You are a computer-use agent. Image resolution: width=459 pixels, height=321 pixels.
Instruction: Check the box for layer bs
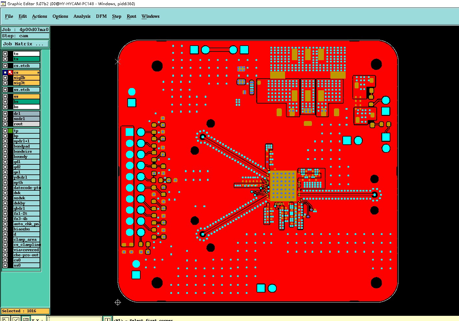click(5, 102)
